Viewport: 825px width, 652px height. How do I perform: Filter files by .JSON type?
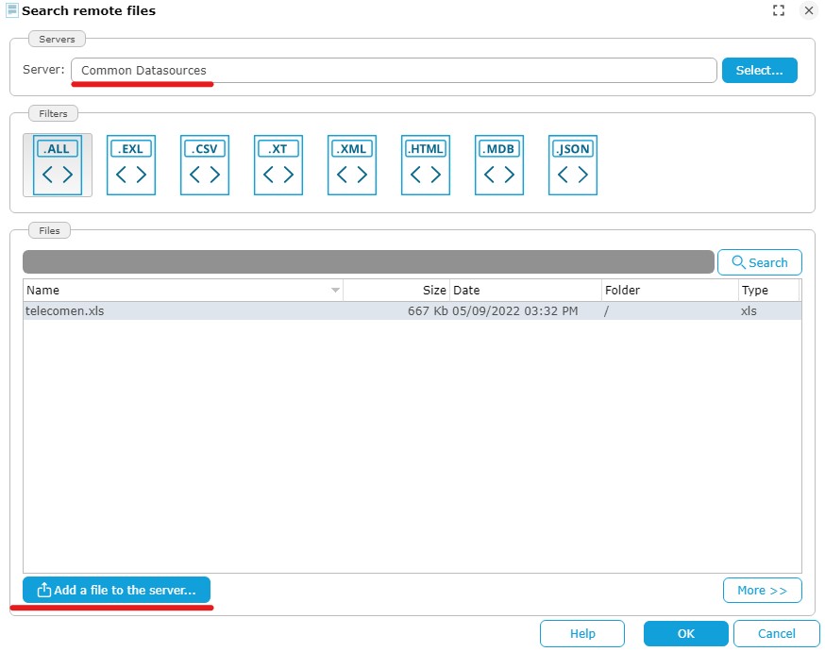coord(573,165)
